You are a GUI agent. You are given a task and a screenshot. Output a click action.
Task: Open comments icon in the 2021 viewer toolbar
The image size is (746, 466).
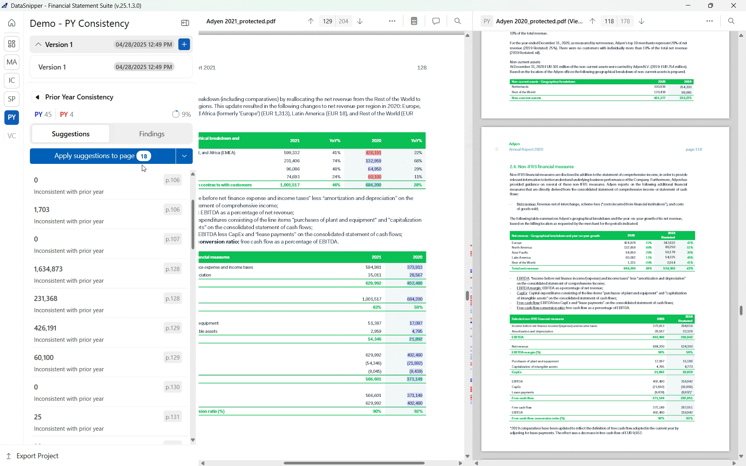tap(436, 21)
